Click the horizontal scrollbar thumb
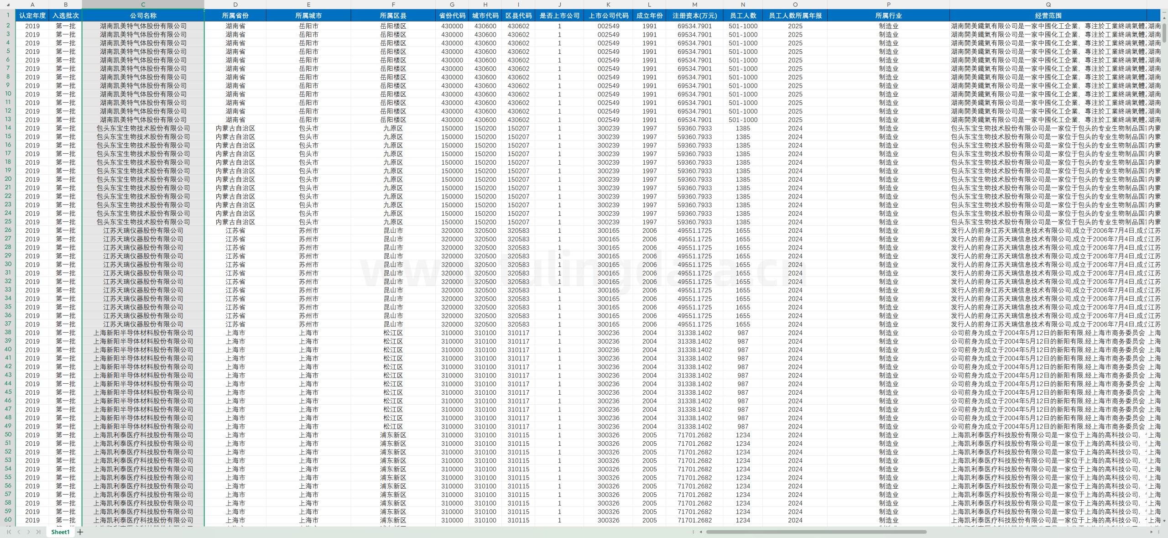 pos(816,532)
